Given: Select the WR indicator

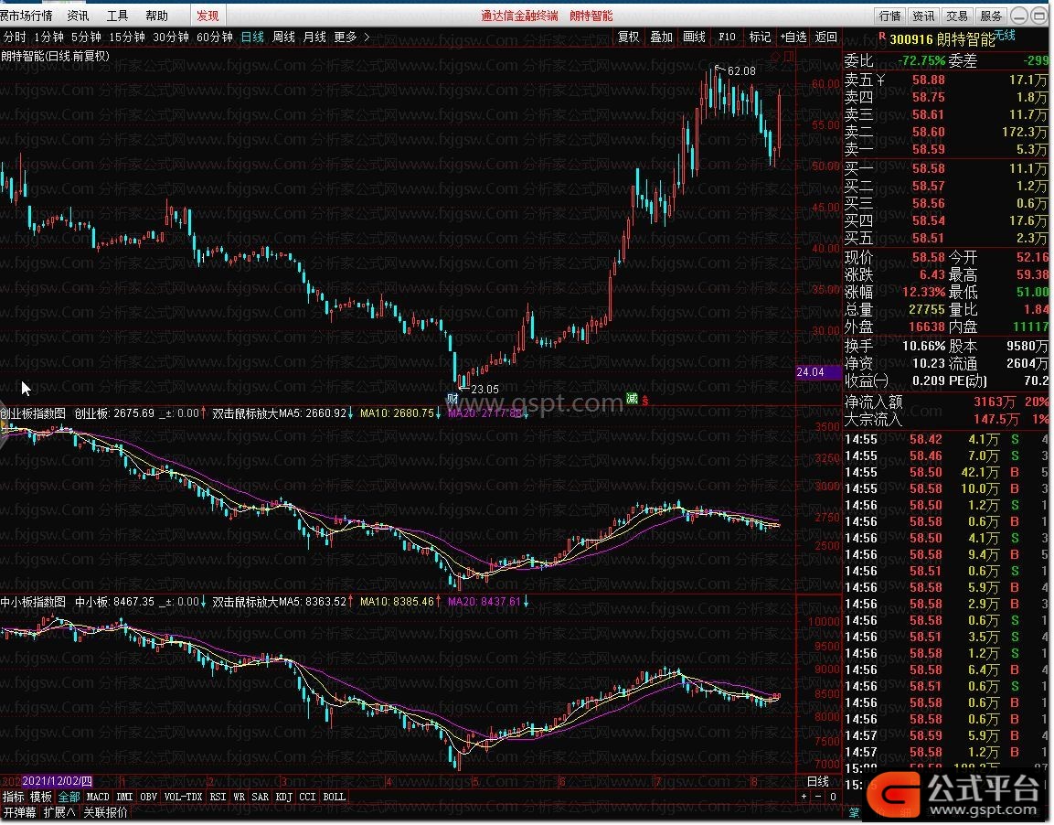Looking at the screenshot, I should pyautogui.click(x=240, y=797).
